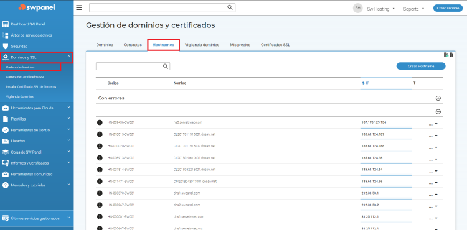
Task: Click magnifier in hostname search field
Action: (166, 67)
